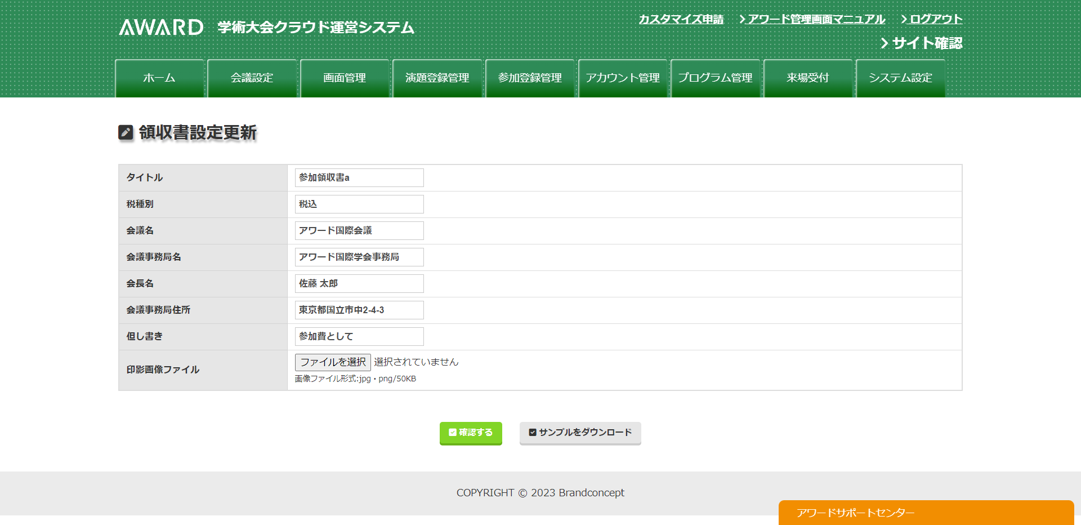The width and height of the screenshot is (1081, 525).
Task: Click the 但し書き input field
Action: (x=359, y=336)
